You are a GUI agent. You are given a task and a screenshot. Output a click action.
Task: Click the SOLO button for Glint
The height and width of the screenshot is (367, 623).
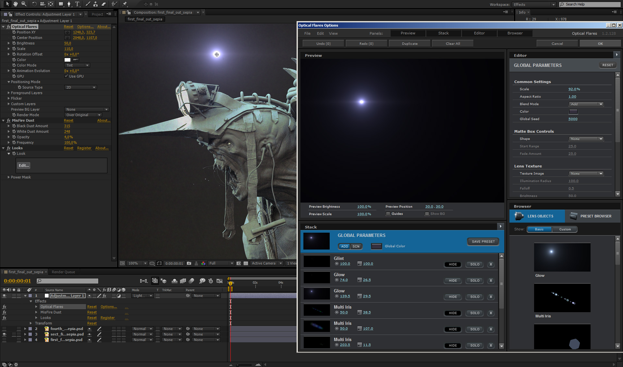[x=475, y=264]
